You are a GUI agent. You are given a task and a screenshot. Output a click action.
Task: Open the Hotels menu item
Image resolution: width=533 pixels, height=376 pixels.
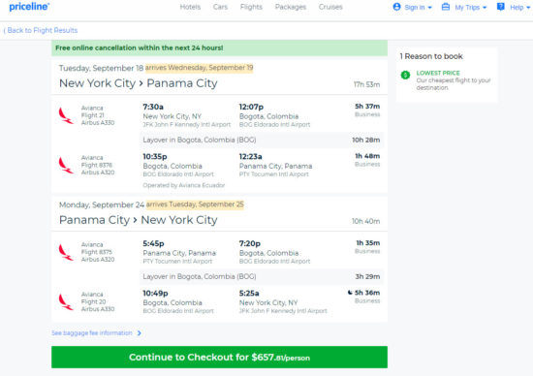point(190,7)
